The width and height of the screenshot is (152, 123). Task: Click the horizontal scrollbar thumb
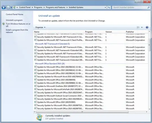pyautogui.click(x=82, y=112)
